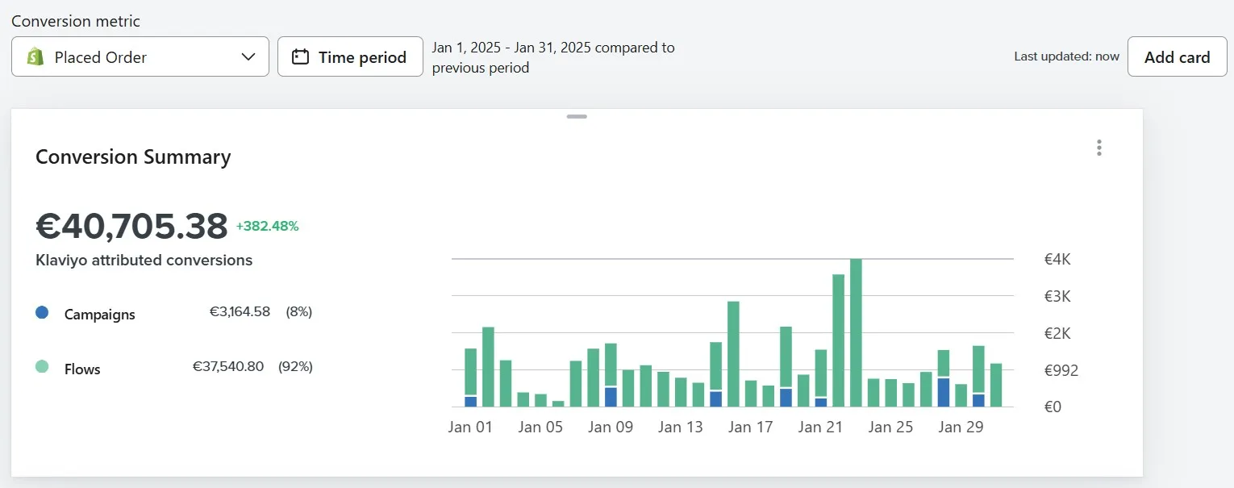Viewport: 1234px width, 488px height.
Task: Click the €37,540.80 Flows revenue value
Action: tap(228, 366)
